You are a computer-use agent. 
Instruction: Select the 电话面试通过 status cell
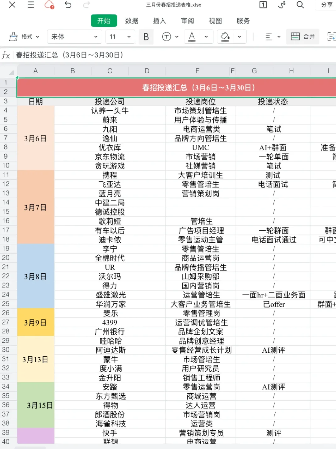coord(273,239)
